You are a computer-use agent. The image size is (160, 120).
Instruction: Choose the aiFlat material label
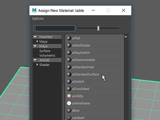point(76,38)
